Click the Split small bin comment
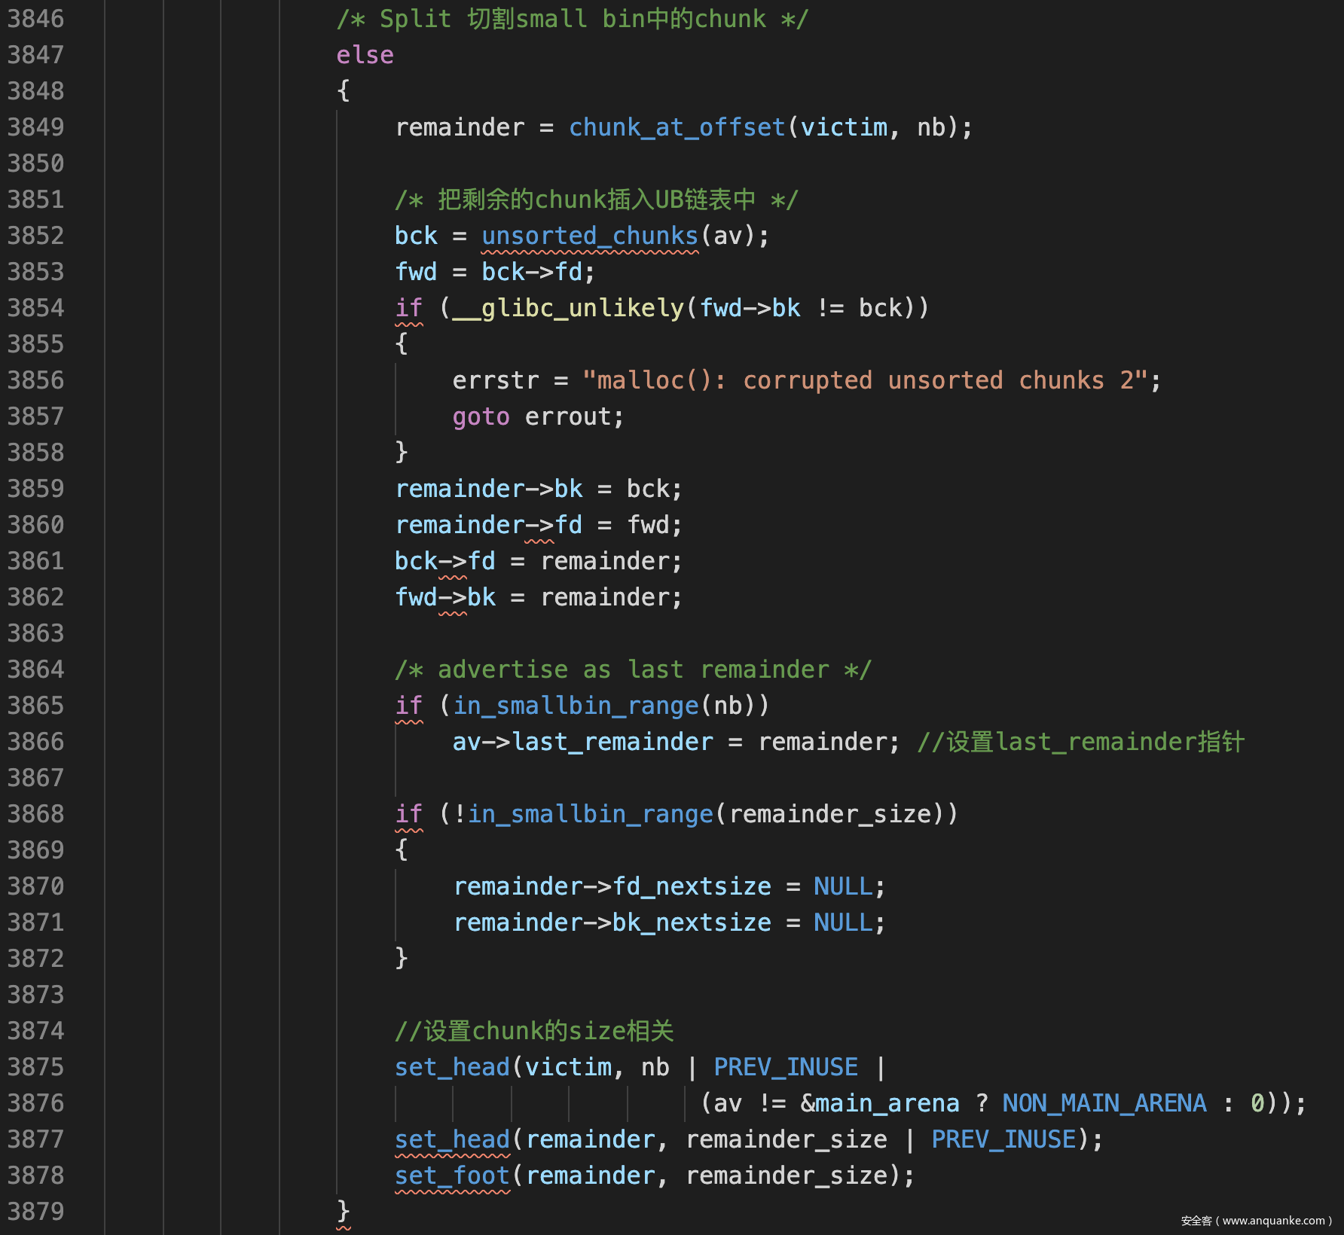 pyautogui.click(x=572, y=19)
